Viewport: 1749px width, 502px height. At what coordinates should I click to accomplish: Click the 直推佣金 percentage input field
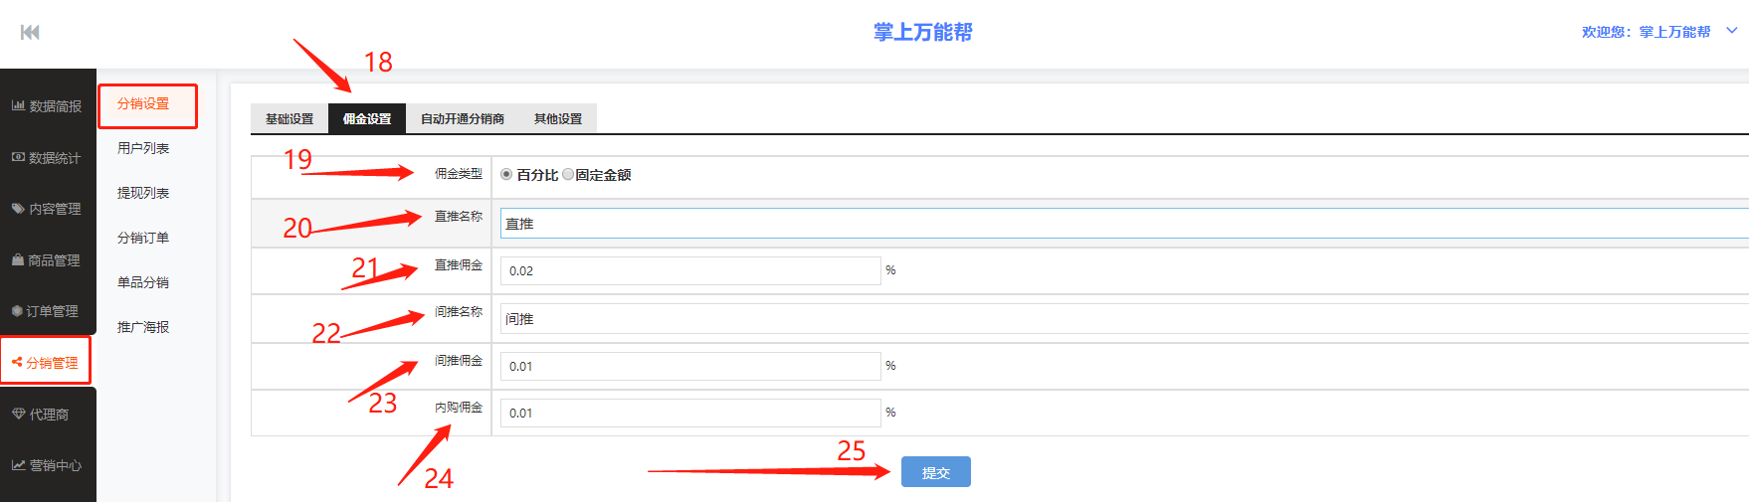[x=689, y=270]
